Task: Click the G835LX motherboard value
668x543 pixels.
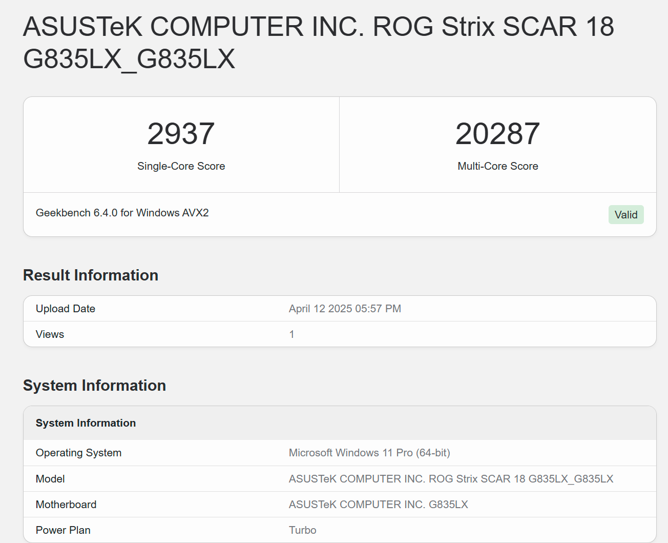Action: pos(378,504)
